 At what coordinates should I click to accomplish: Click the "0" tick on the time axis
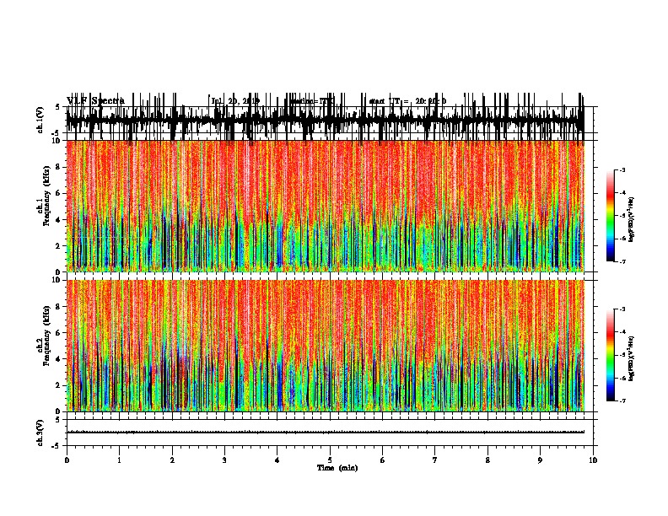67,460
